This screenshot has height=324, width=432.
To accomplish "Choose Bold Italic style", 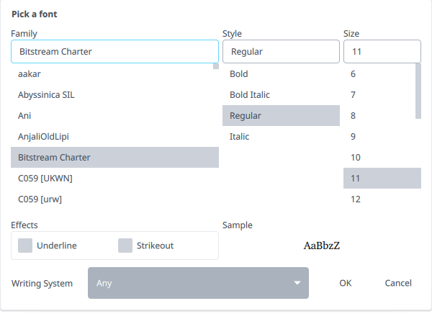I will tap(281, 94).
